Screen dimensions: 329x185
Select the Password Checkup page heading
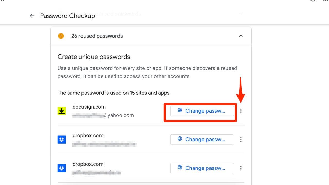pyautogui.click(x=67, y=16)
